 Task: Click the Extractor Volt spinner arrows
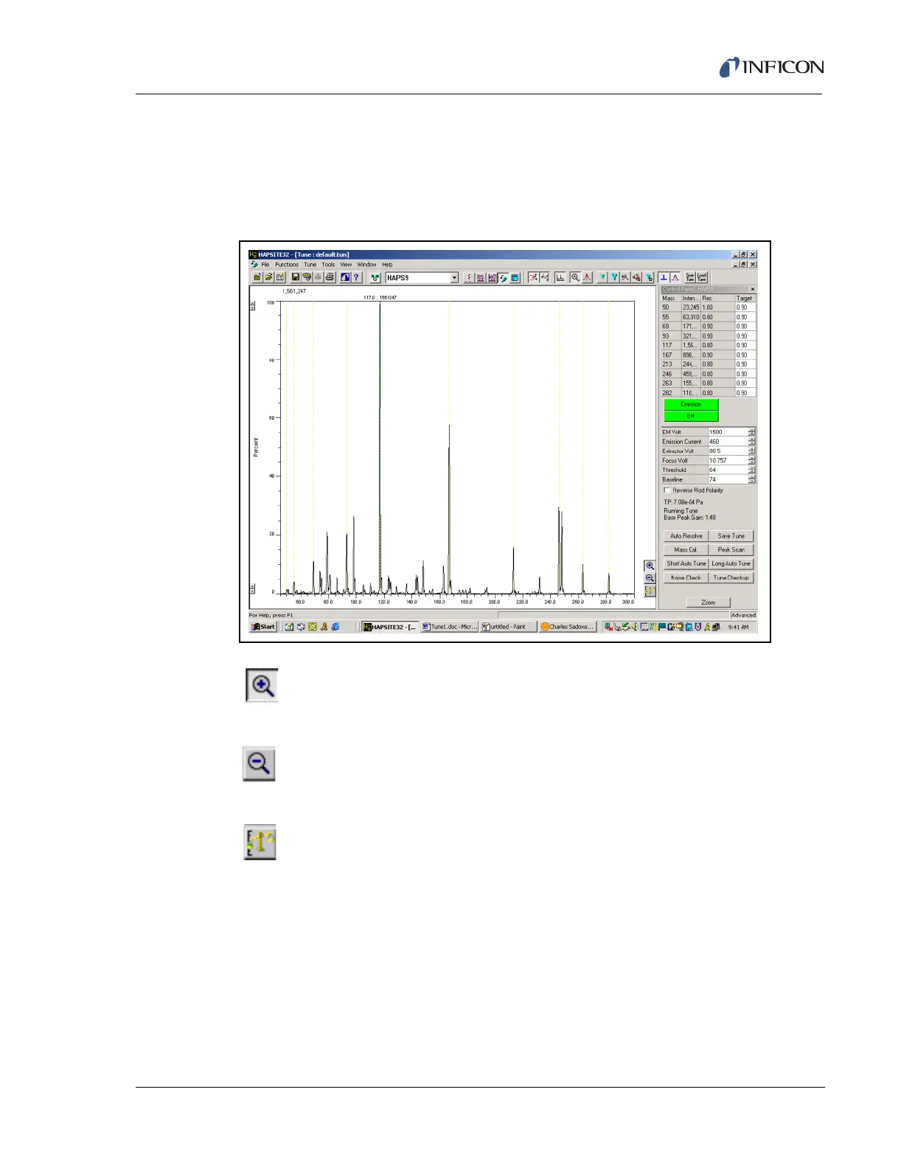click(x=751, y=451)
